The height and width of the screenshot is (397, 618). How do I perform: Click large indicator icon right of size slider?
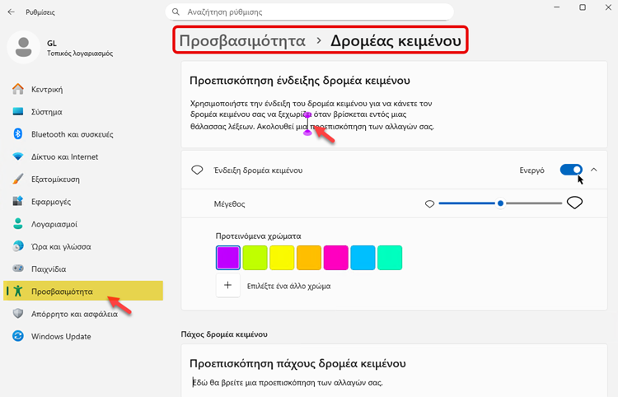coord(574,203)
